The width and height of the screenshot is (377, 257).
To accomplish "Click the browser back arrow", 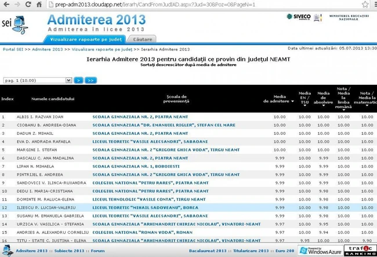I will pos(6,4).
